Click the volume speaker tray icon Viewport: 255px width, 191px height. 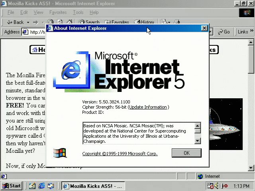(217, 186)
